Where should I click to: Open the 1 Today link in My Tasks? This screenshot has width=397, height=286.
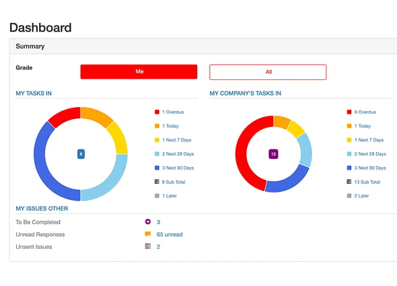click(170, 126)
